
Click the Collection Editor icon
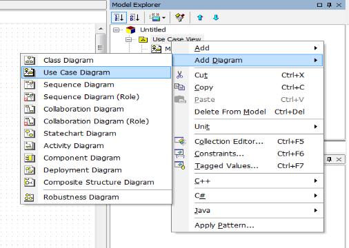pos(180,141)
